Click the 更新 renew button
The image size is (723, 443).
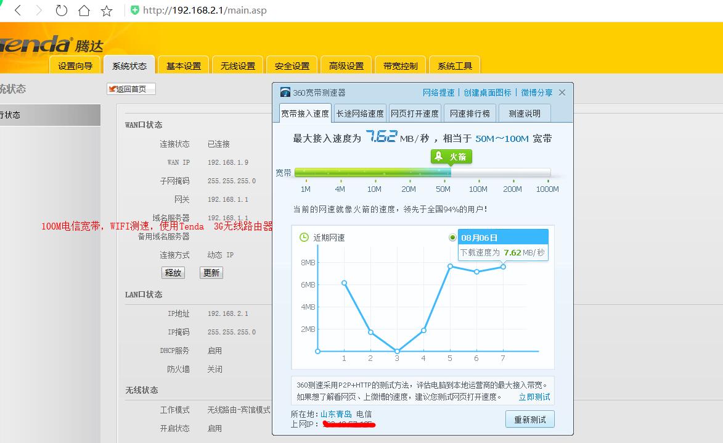coord(211,272)
